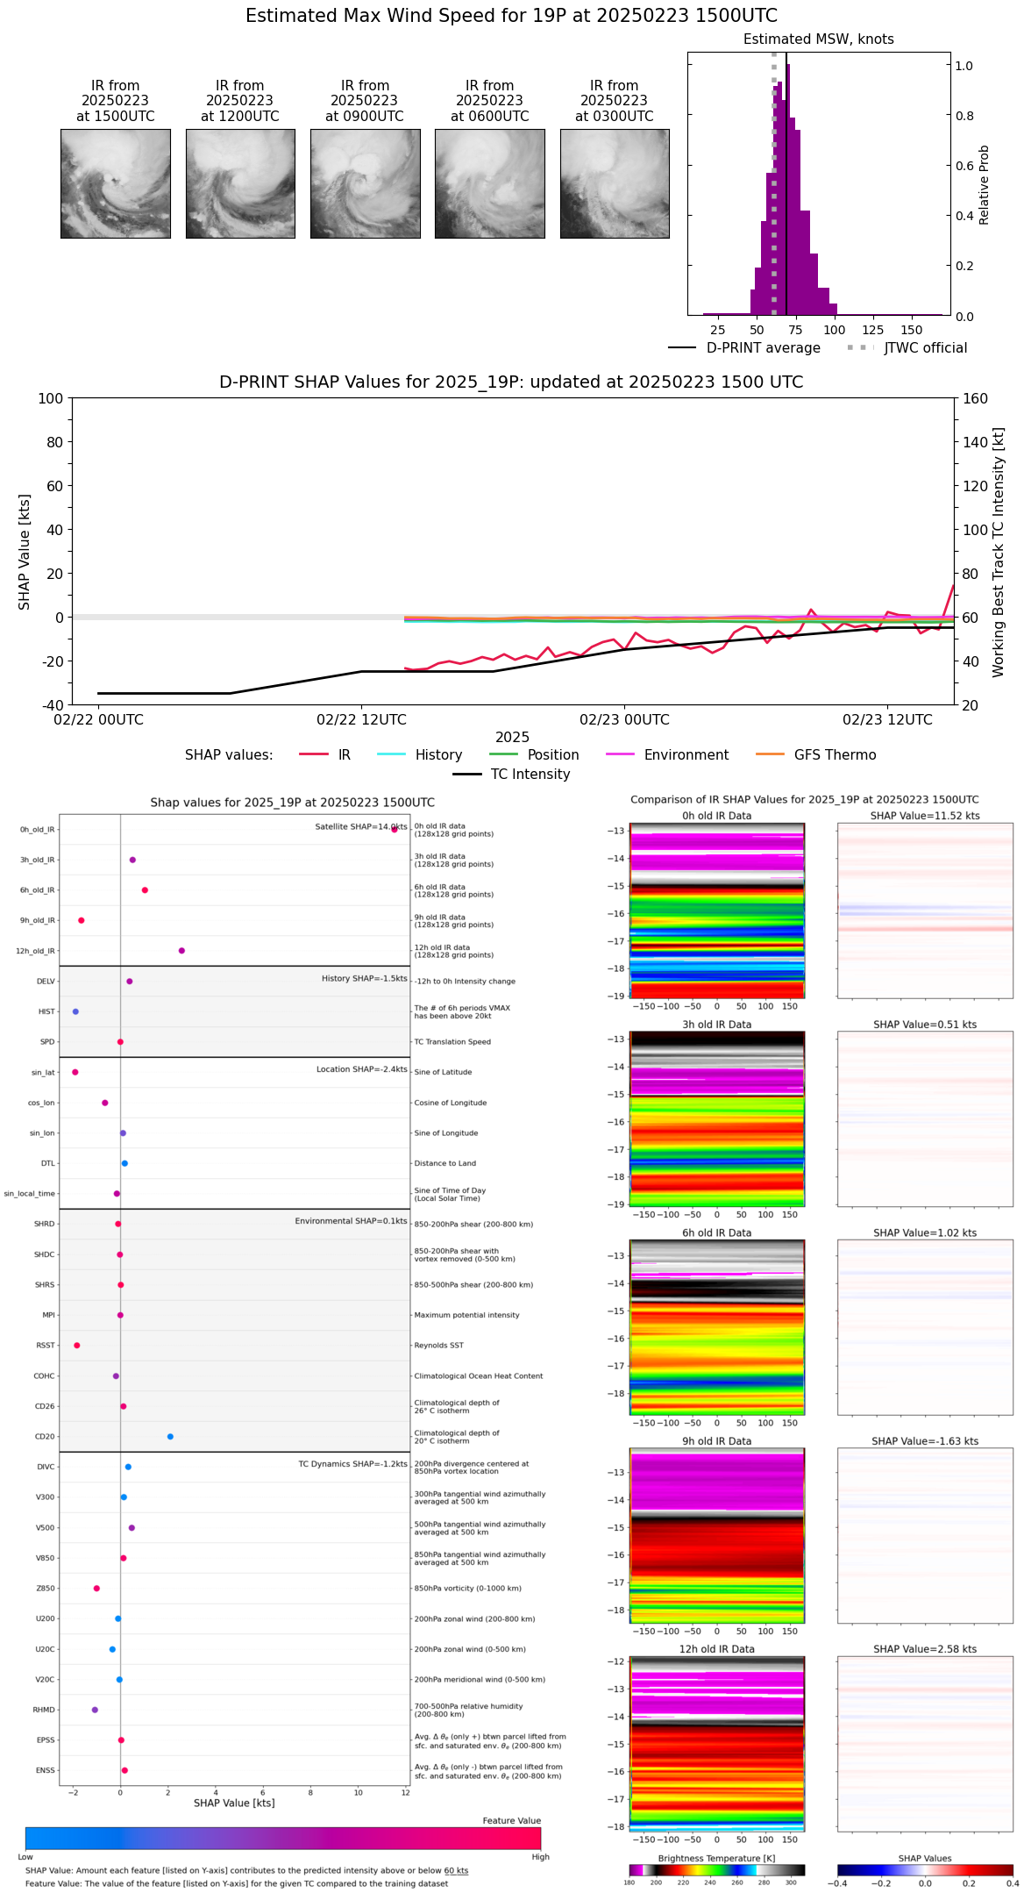Click the black TC Intensity legend line

[x=466, y=774]
